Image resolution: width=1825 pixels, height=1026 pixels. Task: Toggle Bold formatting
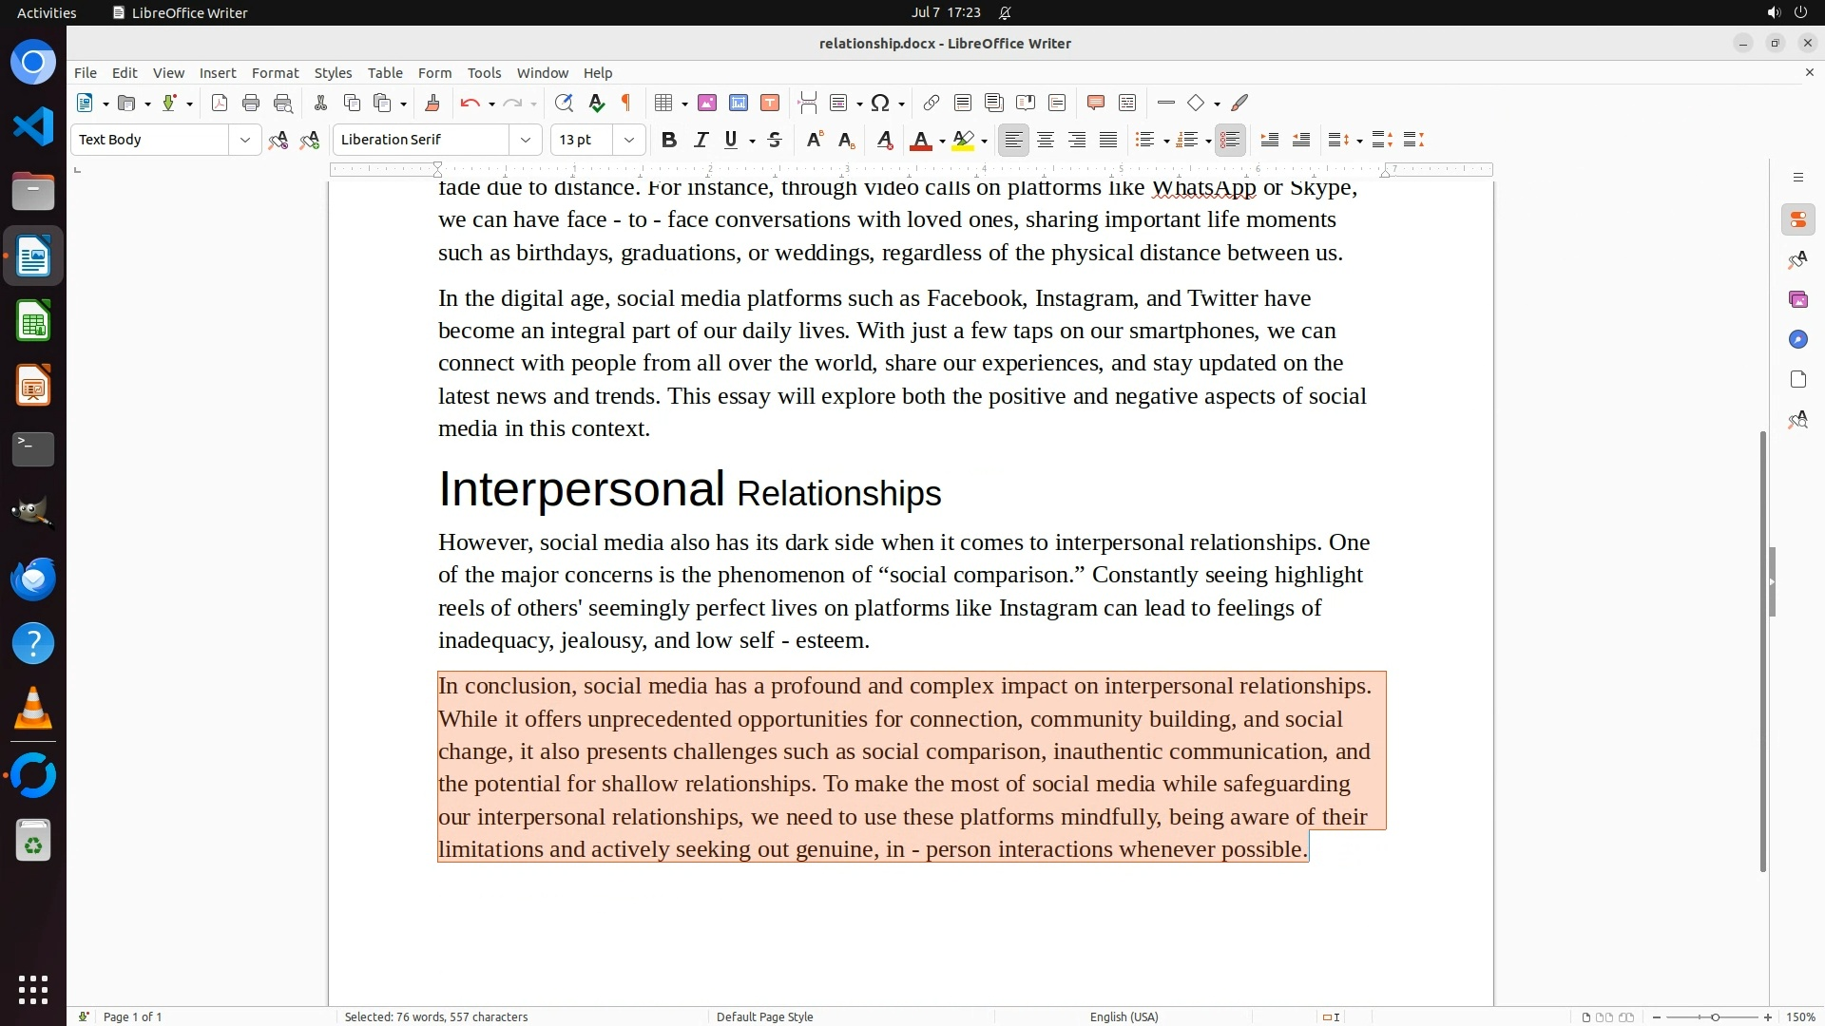pos(669,140)
